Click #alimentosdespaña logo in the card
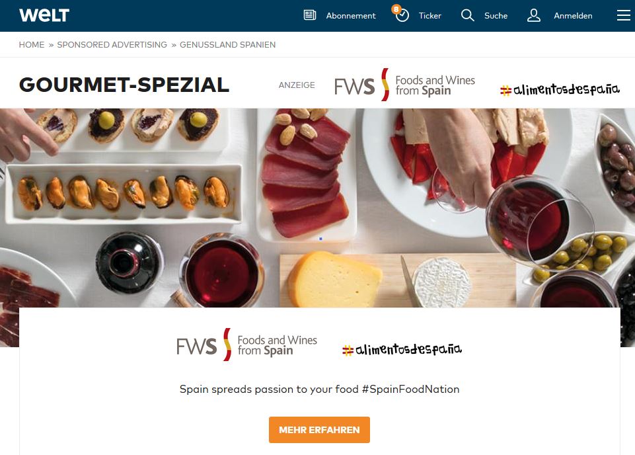Screen dimensions: 635x455 tap(402, 349)
